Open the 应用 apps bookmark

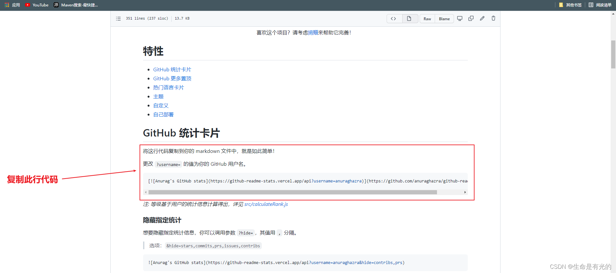[12, 5]
